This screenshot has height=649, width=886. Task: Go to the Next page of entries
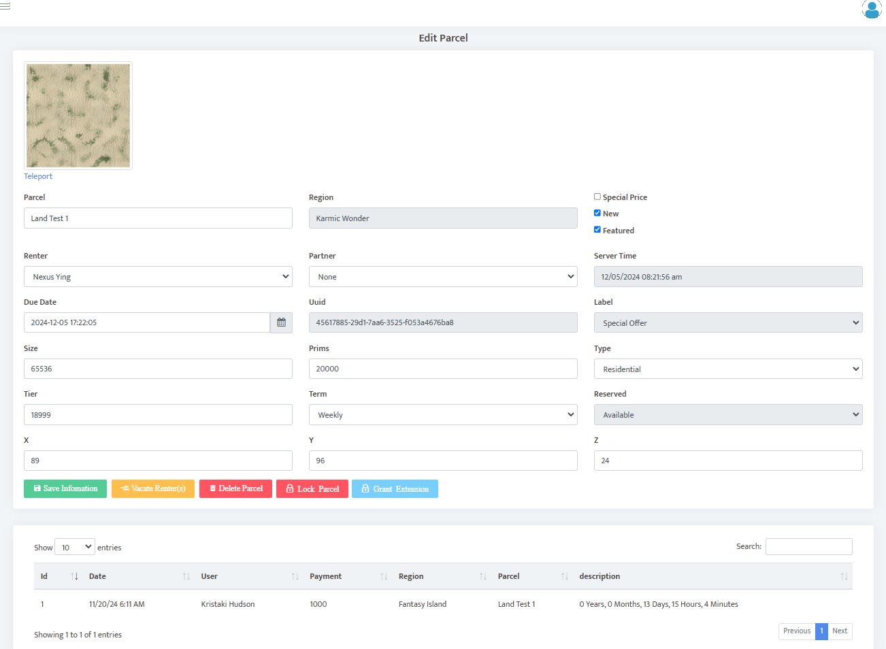coord(840,631)
